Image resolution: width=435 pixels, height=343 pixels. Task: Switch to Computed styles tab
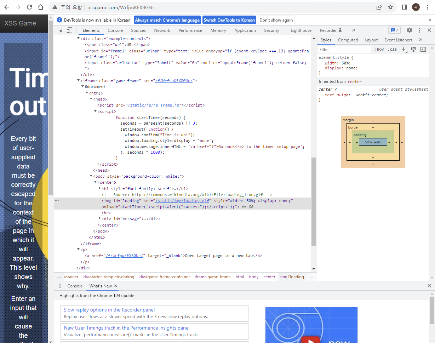[x=348, y=40]
